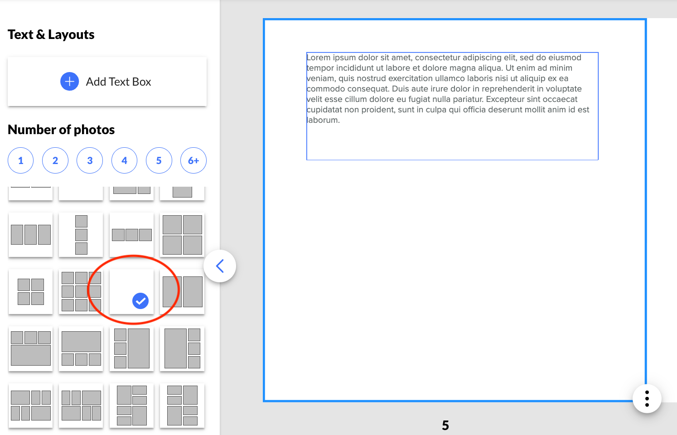Filter layouts to 2 photos
This screenshot has width=677, height=435.
pos(55,160)
